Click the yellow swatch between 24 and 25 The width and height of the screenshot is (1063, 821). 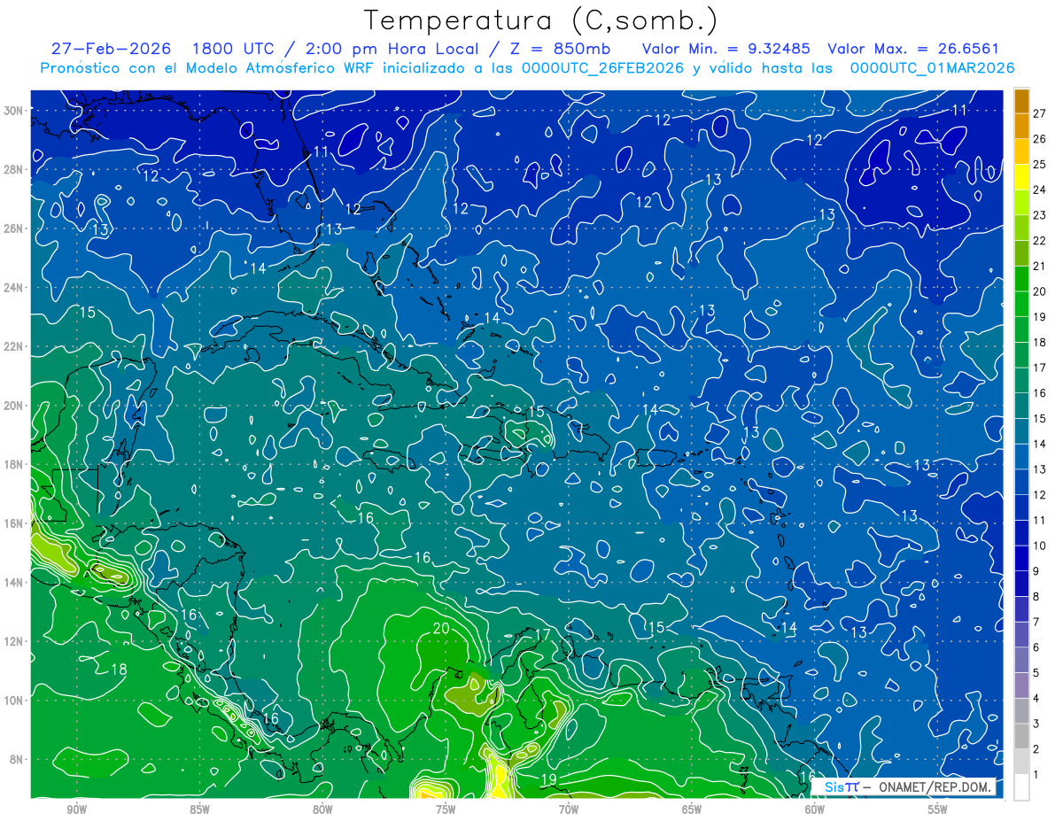pos(1021,177)
